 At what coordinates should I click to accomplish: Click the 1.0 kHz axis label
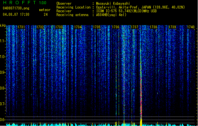click(x=3, y=57)
